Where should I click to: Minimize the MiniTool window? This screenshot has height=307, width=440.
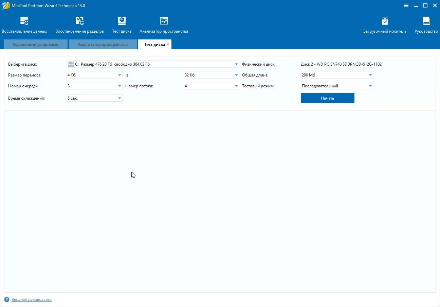point(416,5)
